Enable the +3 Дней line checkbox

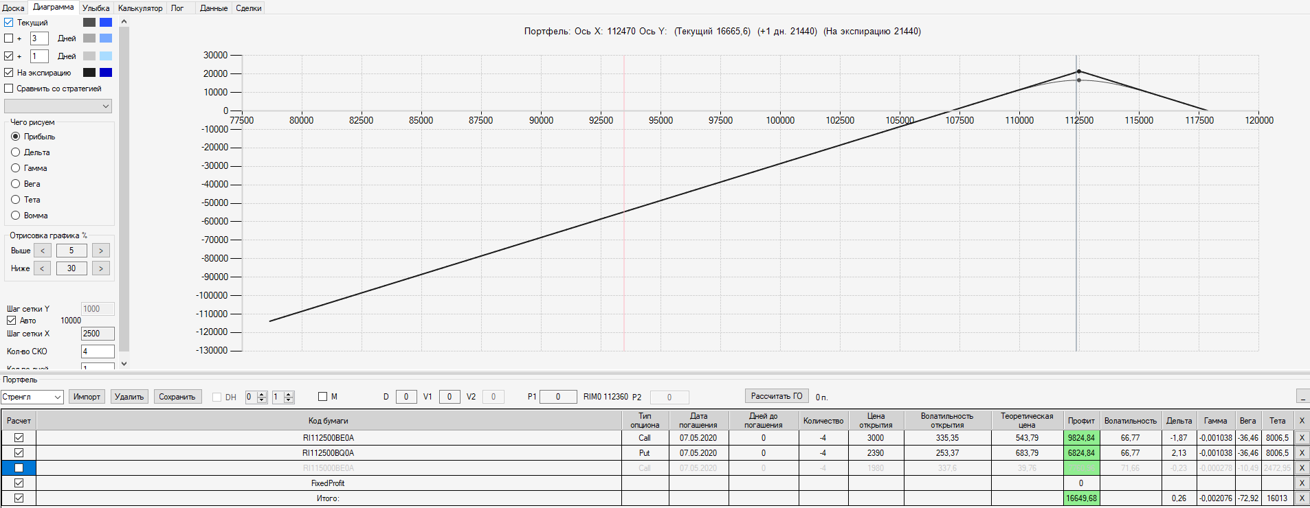pyautogui.click(x=9, y=38)
